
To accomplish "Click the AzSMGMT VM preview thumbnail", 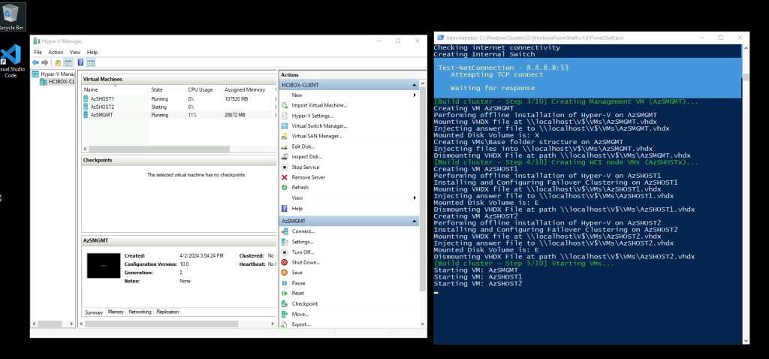I will pyautogui.click(x=104, y=266).
